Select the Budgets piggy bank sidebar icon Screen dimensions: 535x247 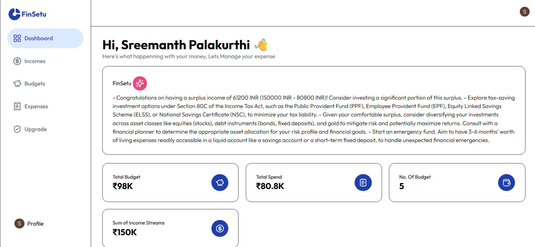pos(17,84)
